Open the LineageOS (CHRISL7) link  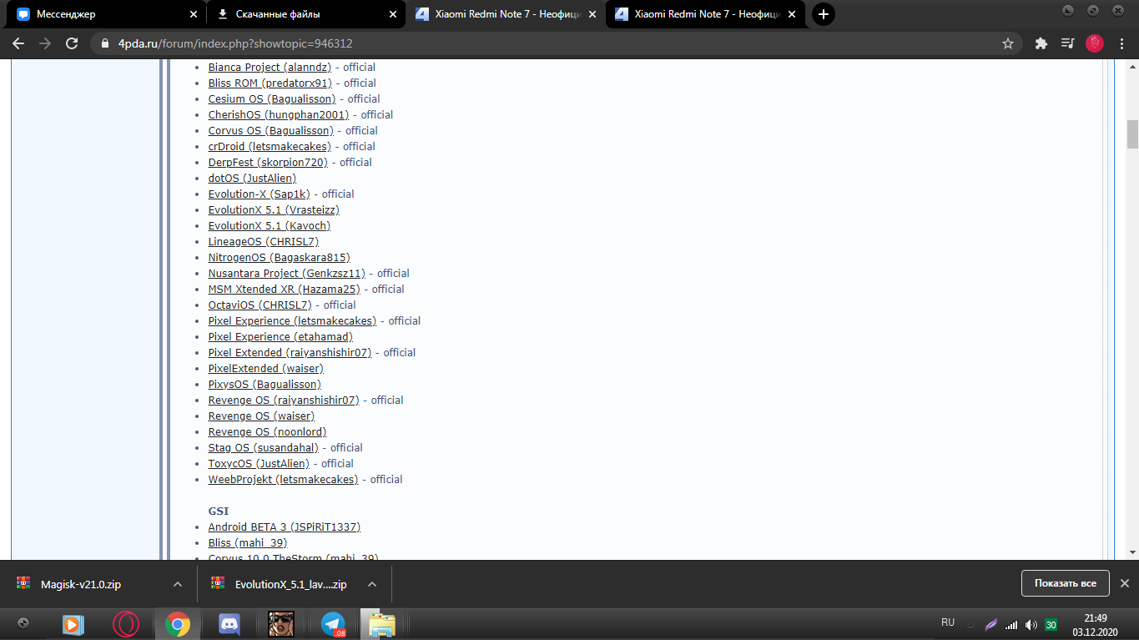[263, 242]
